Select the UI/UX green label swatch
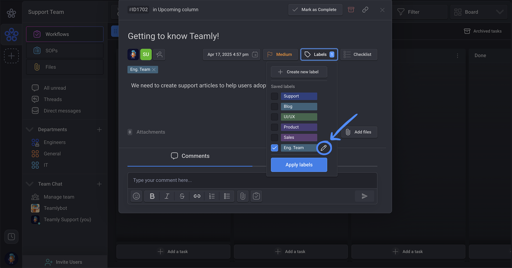 coord(299,117)
